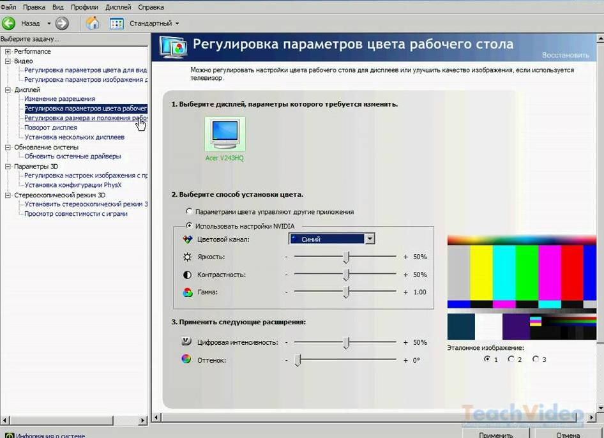This screenshot has width=604, height=438.
Task: Click the Восстановить link
Action: [x=566, y=55]
